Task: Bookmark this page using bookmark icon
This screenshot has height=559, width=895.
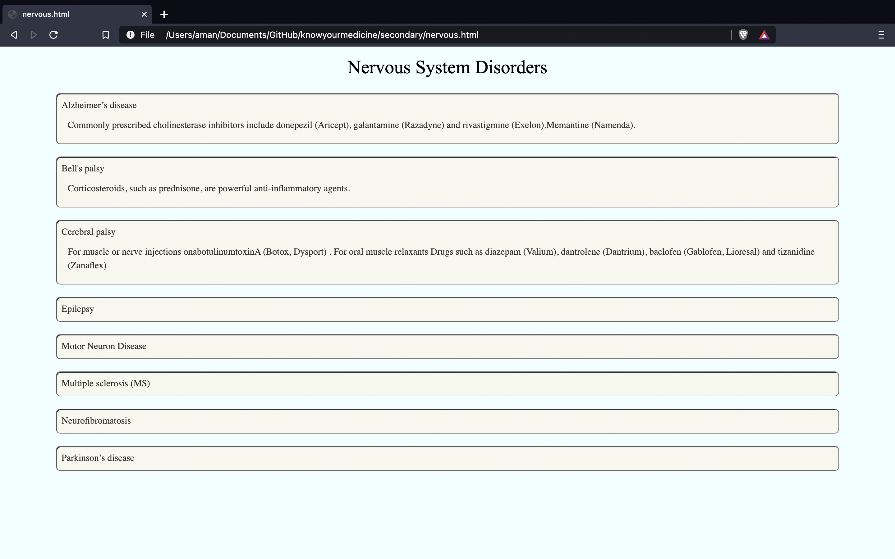Action: (x=105, y=35)
